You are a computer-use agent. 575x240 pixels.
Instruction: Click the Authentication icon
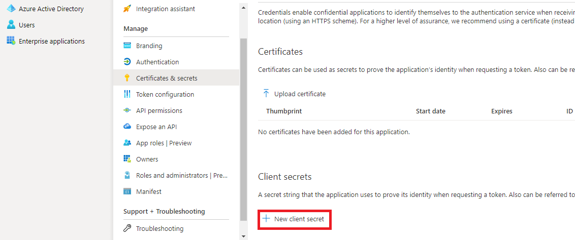click(x=127, y=62)
